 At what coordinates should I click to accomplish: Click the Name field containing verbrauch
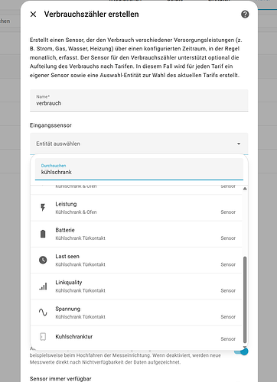pyautogui.click(x=139, y=100)
